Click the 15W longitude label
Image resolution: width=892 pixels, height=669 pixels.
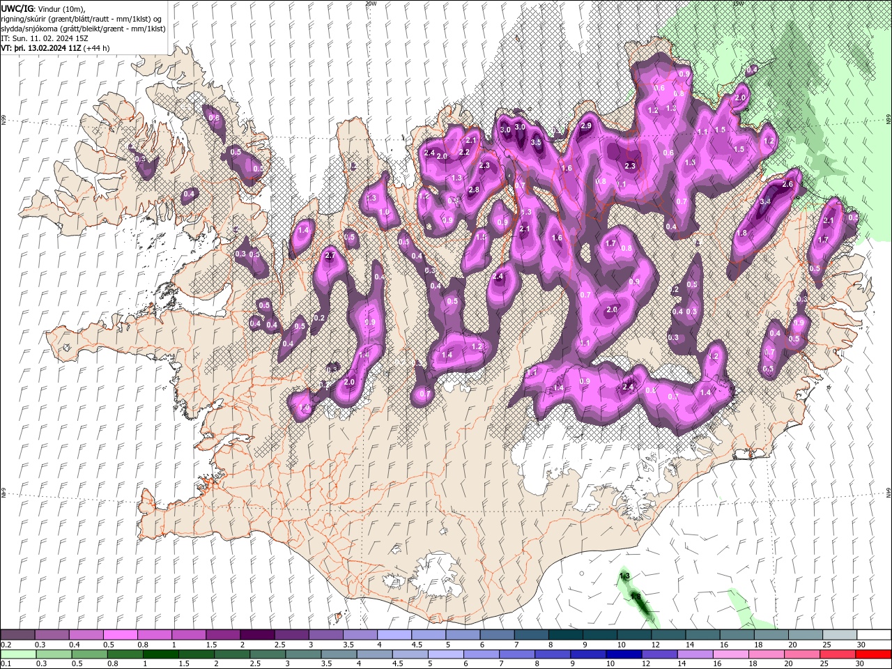point(738,3)
